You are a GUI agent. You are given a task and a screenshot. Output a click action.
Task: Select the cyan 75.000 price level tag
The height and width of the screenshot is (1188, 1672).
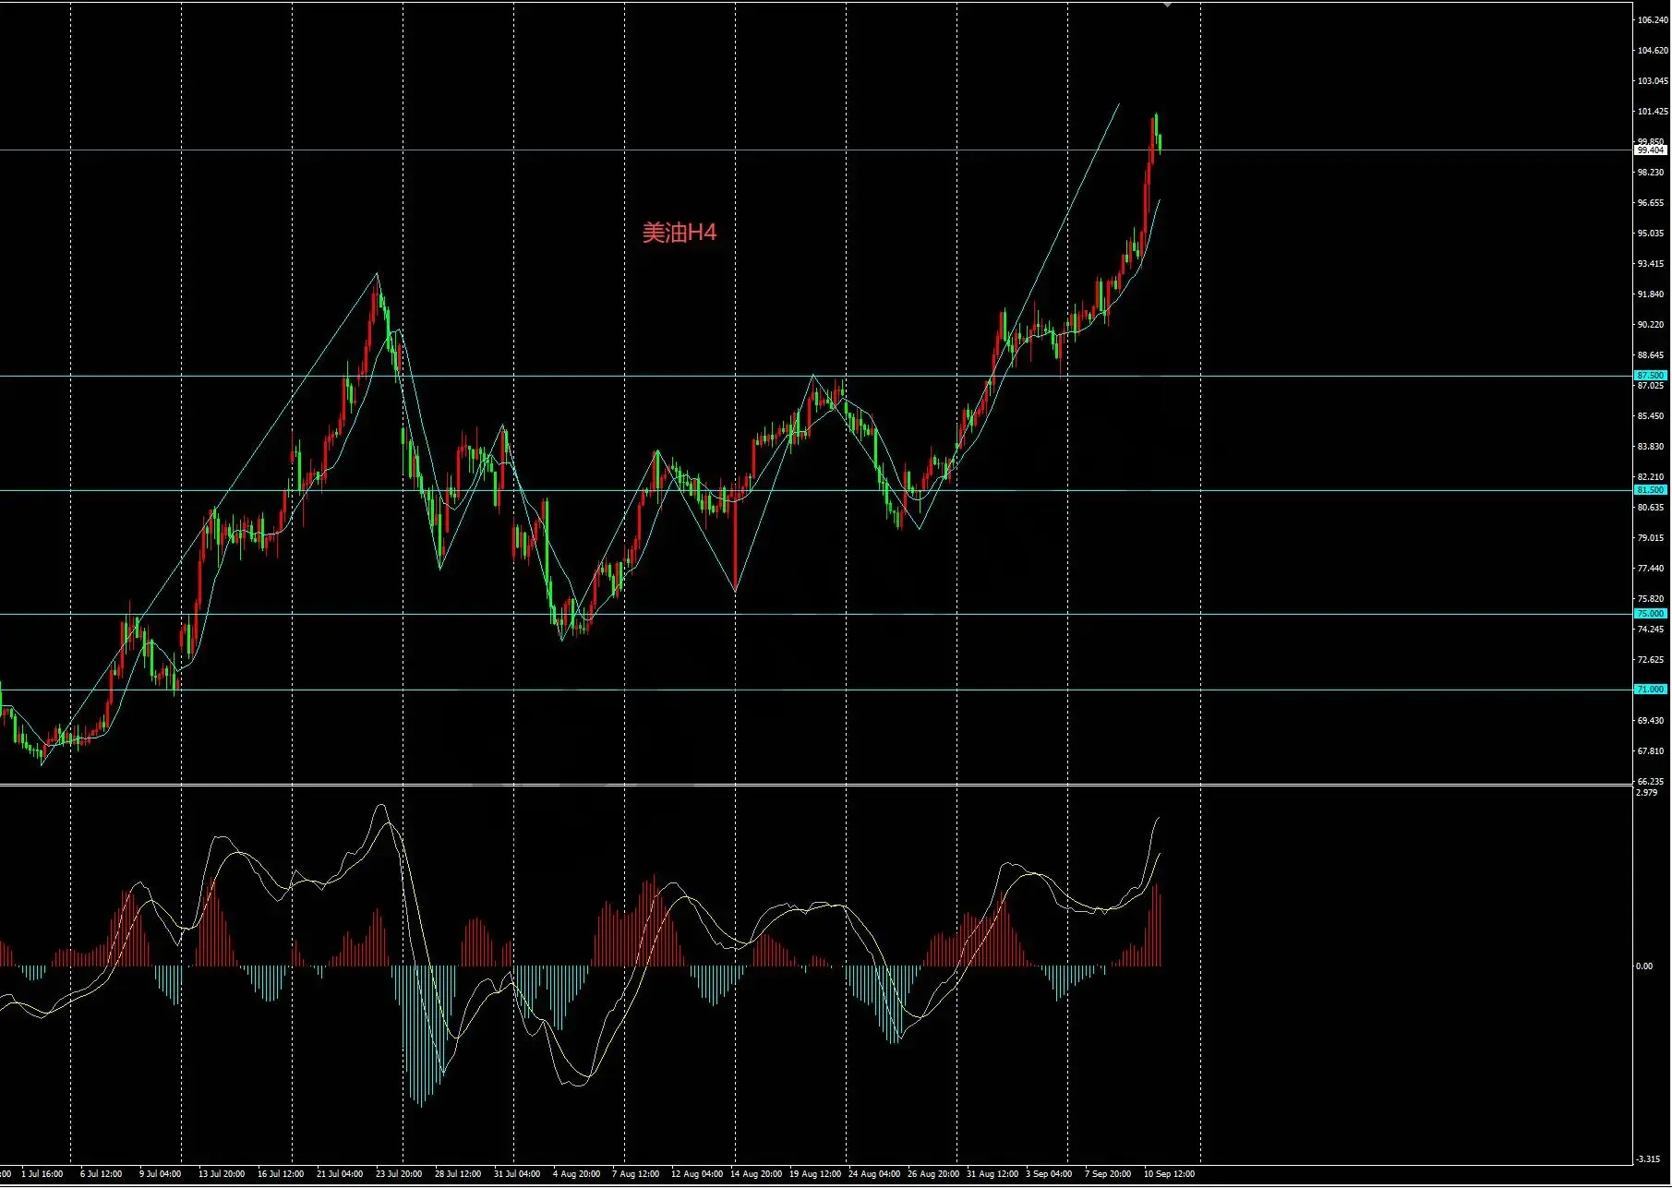1651,614
